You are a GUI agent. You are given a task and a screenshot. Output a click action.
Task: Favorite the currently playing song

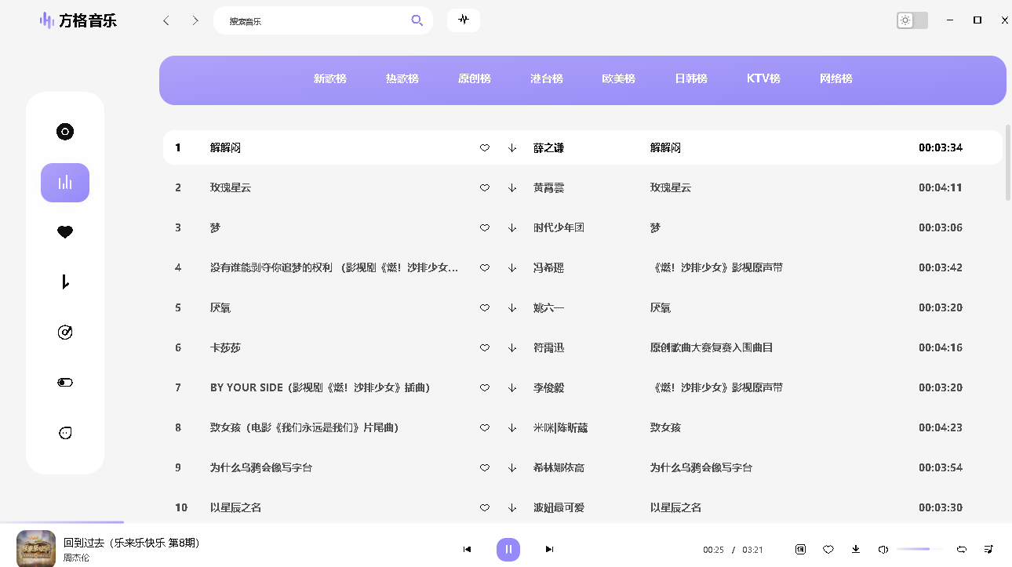(x=828, y=549)
